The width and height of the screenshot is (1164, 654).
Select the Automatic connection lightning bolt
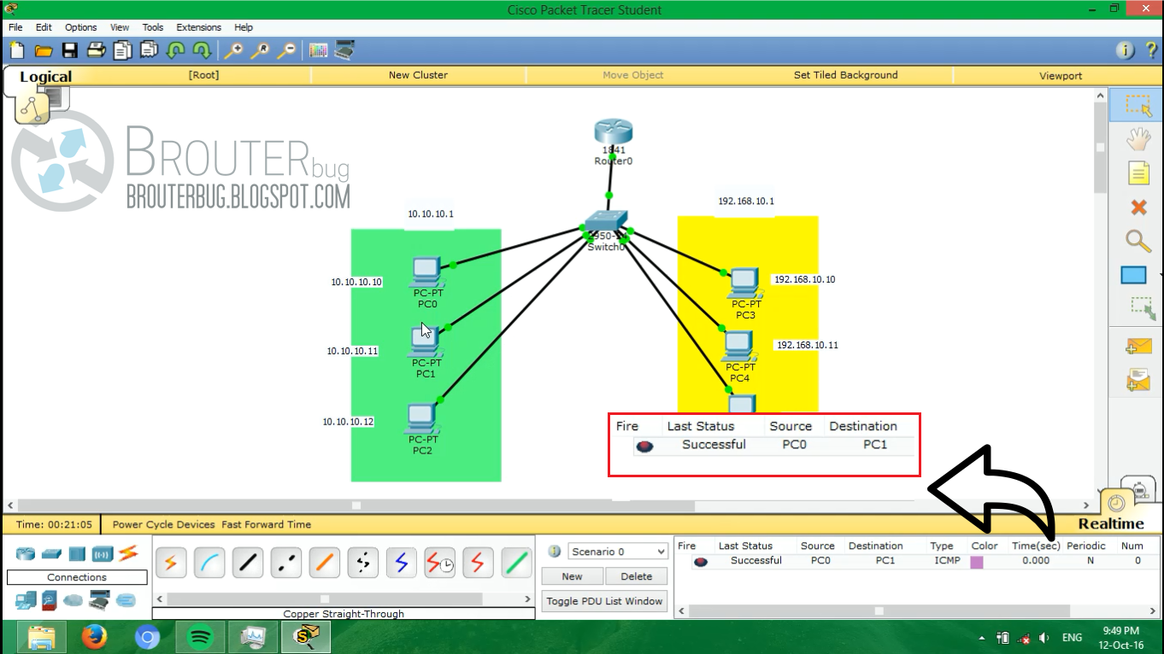pos(171,563)
